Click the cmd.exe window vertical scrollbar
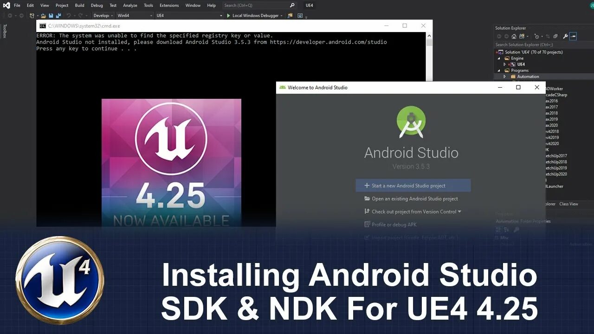 (429, 130)
